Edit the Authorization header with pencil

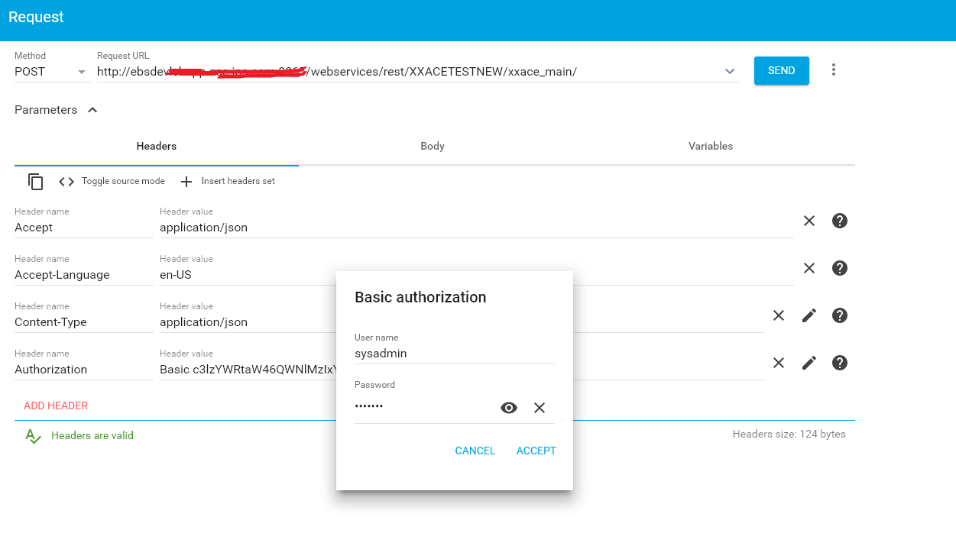click(809, 363)
